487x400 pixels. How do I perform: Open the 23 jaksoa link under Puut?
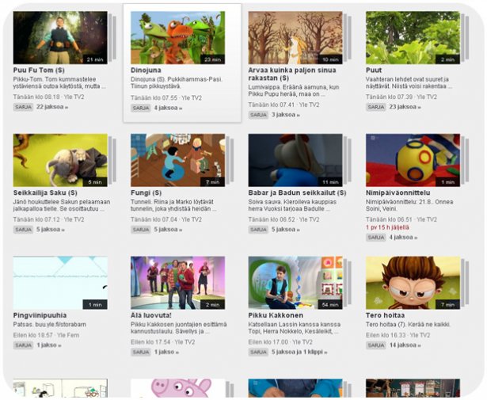[405, 107]
